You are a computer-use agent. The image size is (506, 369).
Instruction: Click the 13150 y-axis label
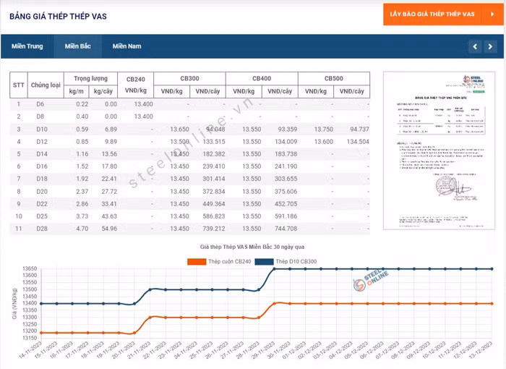click(x=30, y=338)
